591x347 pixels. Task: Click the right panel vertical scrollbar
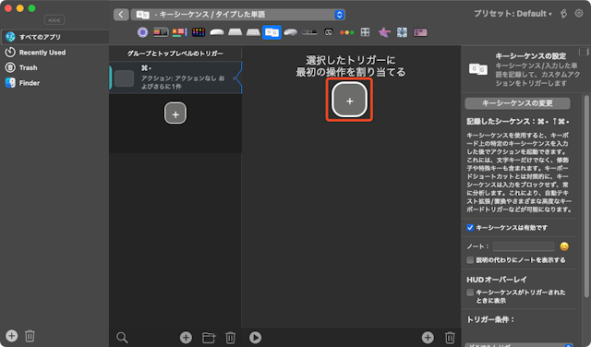(586, 196)
